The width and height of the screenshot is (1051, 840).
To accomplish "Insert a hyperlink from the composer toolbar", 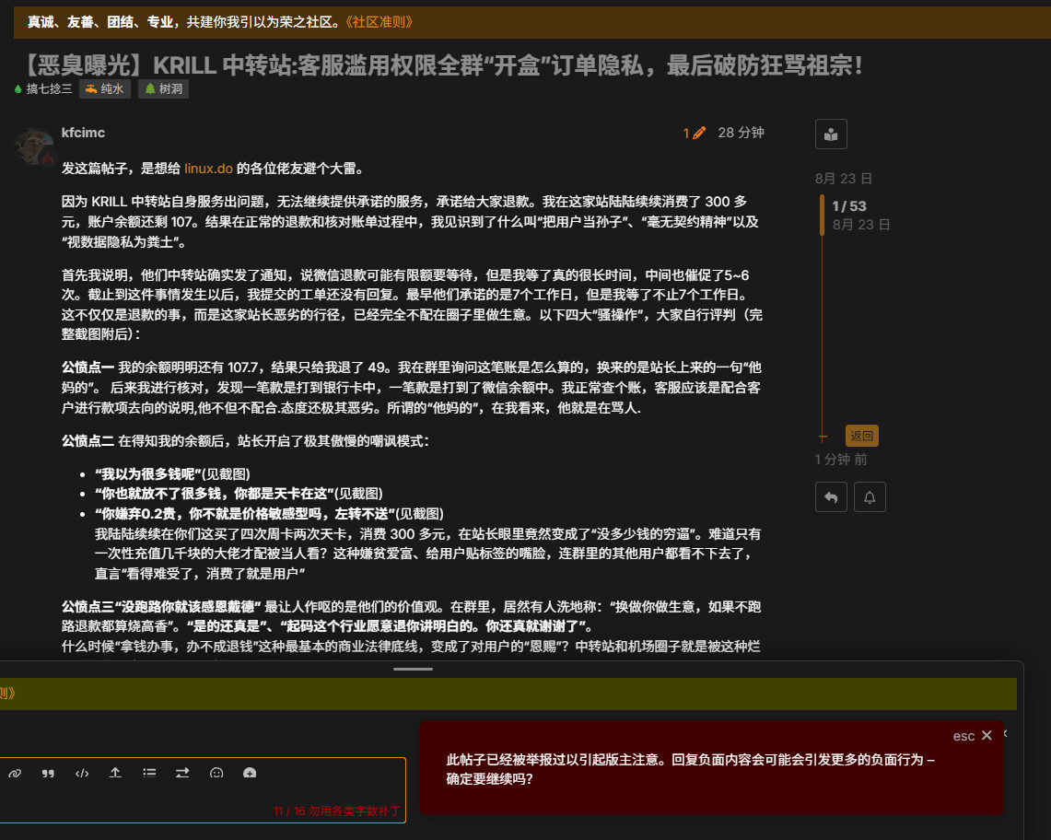I will (x=15, y=773).
